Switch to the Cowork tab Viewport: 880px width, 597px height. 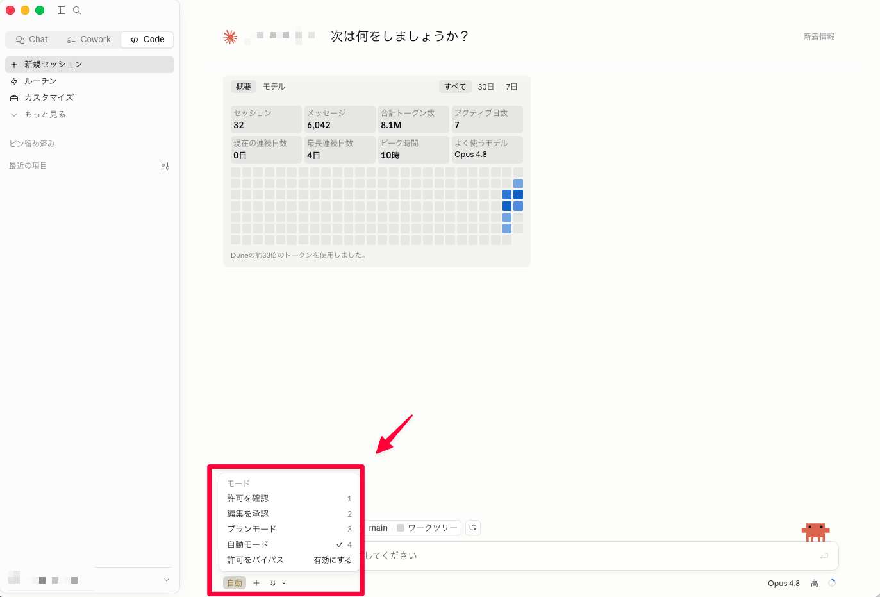(x=89, y=39)
